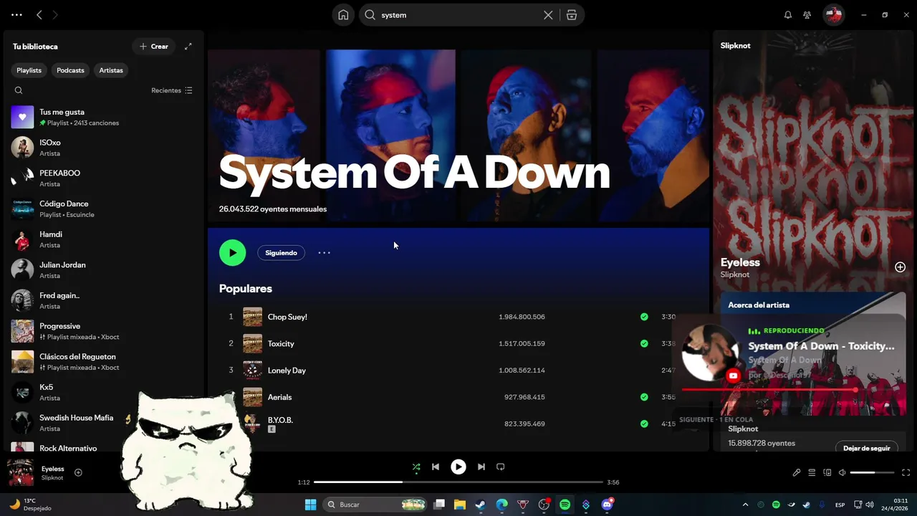Toggle the liked checkmark for Chop Suey!
Screen dimensions: 917x516
tap(644, 317)
